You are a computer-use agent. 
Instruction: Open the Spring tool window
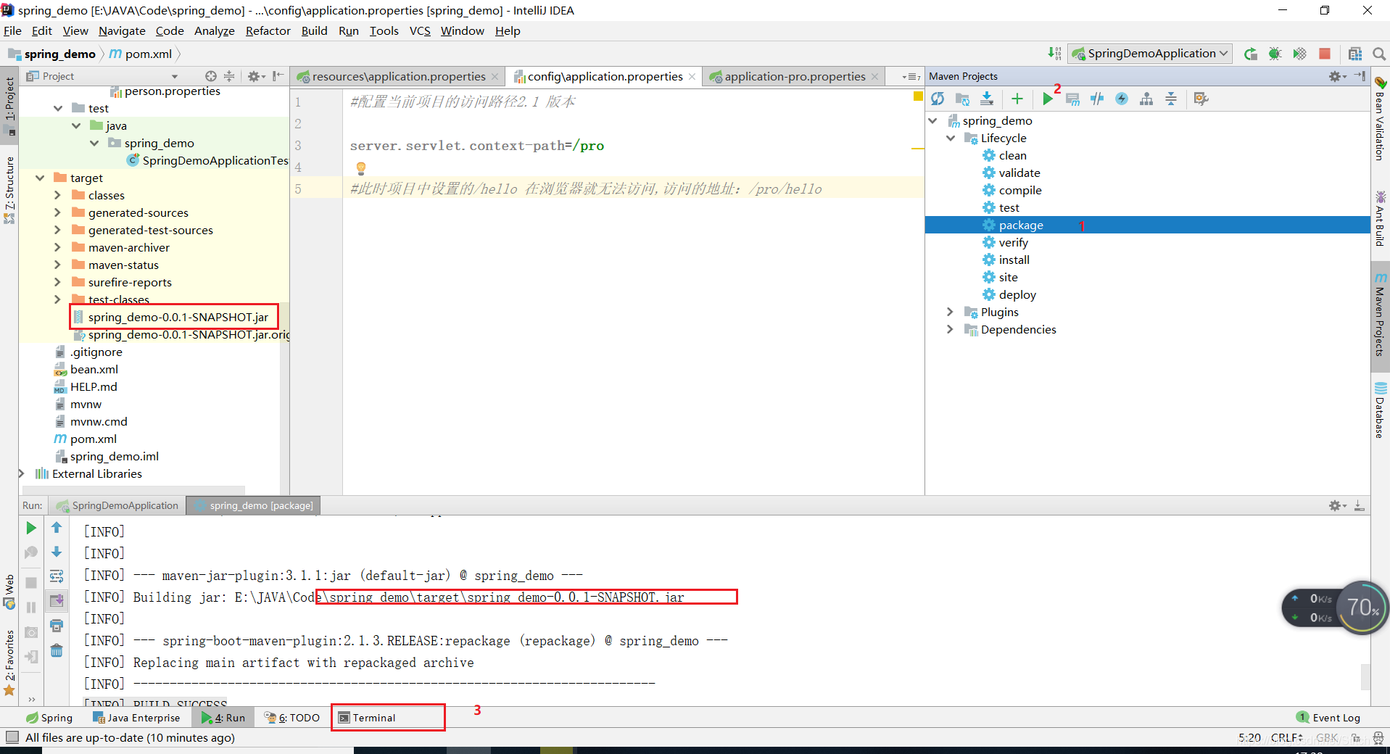click(49, 718)
